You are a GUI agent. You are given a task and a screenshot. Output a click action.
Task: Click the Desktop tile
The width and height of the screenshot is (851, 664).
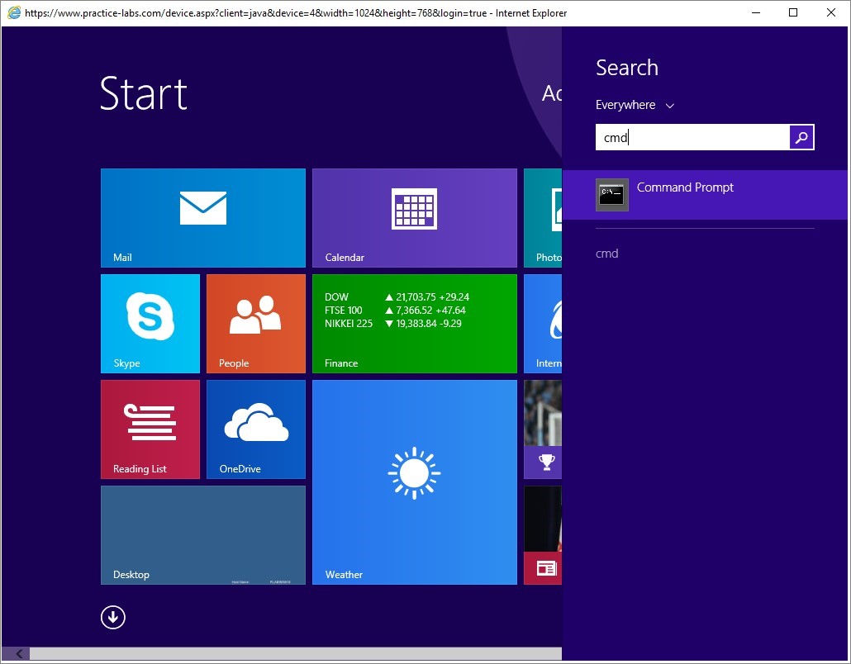pyautogui.click(x=202, y=535)
